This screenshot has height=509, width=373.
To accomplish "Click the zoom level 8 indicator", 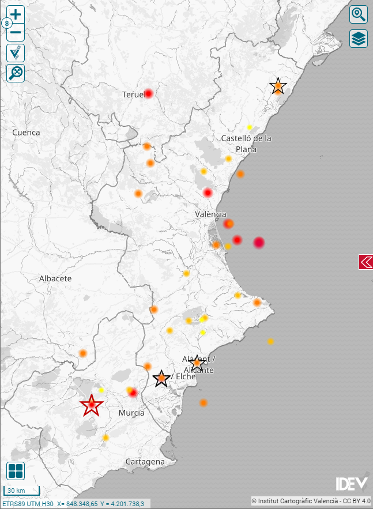I will [x=6, y=24].
